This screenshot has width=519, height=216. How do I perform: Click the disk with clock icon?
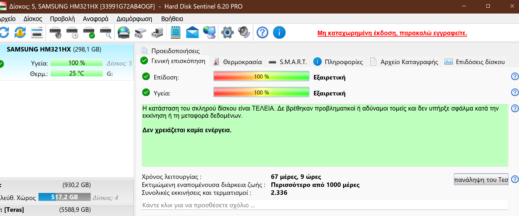[72, 32]
